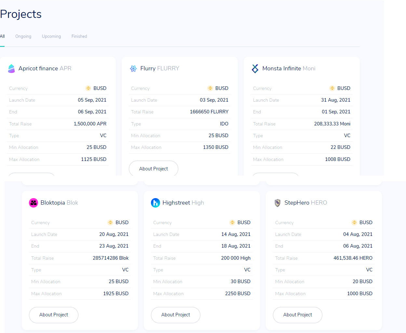Click Highstreet launch date 14 Aug, 2021
406x333 pixels.
[x=236, y=234]
